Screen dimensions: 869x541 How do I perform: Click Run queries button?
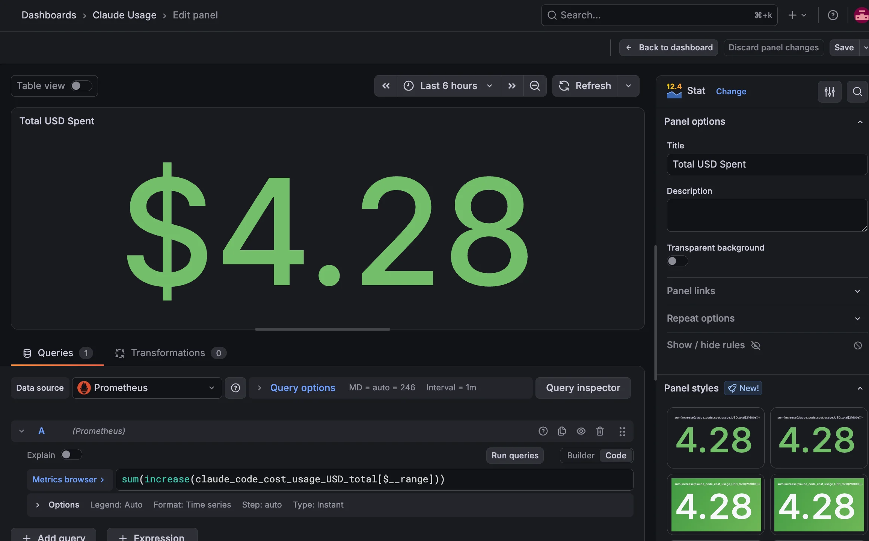click(x=515, y=456)
